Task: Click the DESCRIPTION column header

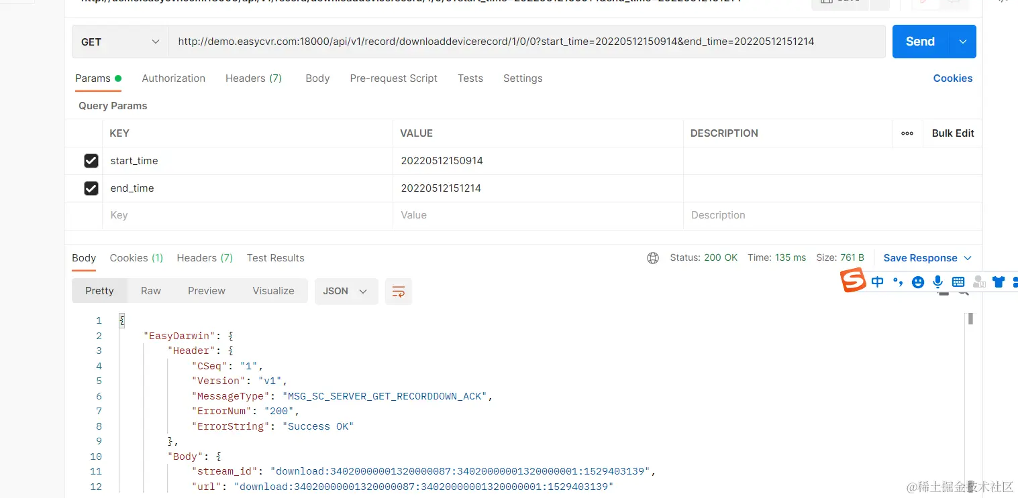Action: [x=724, y=133]
